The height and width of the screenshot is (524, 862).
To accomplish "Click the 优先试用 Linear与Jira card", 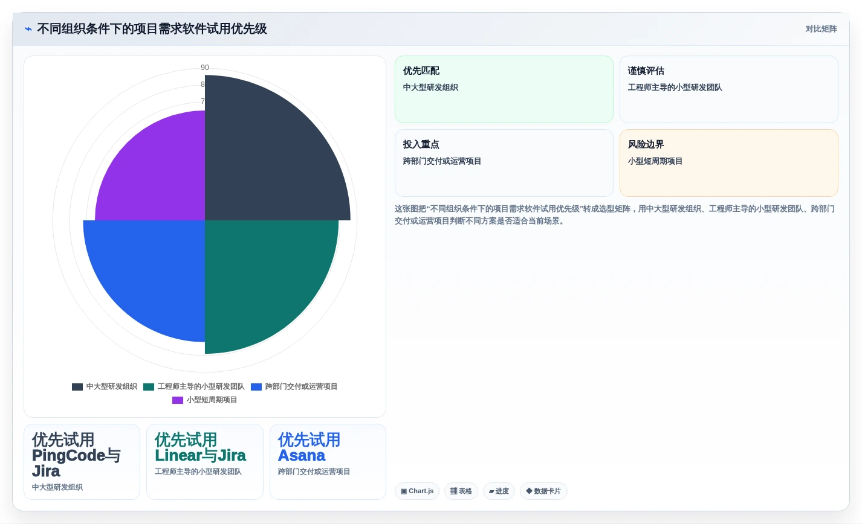I will [205, 462].
